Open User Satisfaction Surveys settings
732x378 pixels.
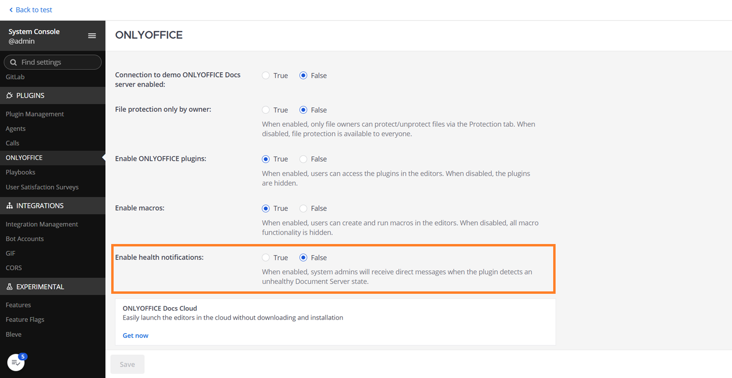point(42,187)
